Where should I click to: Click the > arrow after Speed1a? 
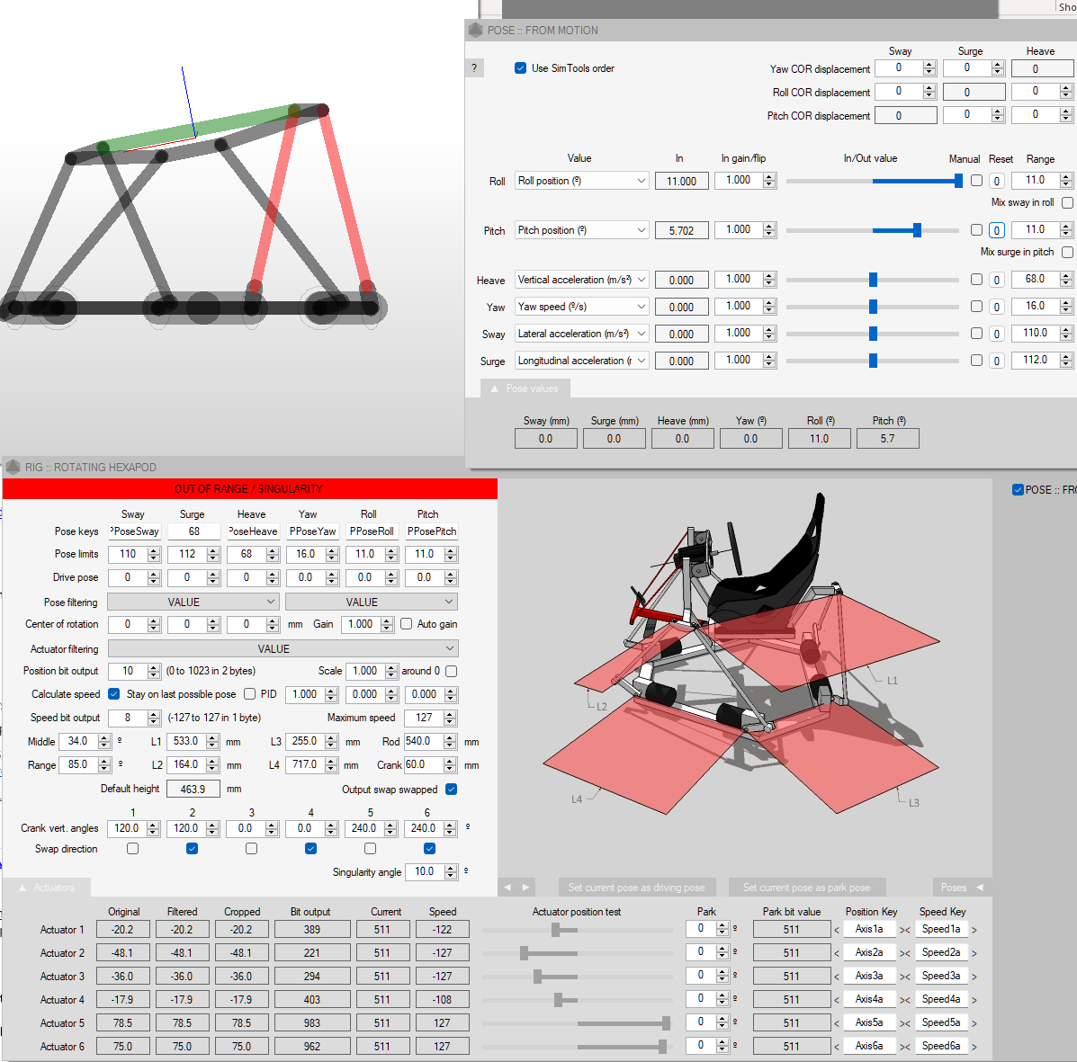click(x=974, y=930)
